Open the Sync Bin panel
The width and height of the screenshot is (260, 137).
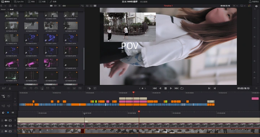pyautogui.click(x=19, y=2)
